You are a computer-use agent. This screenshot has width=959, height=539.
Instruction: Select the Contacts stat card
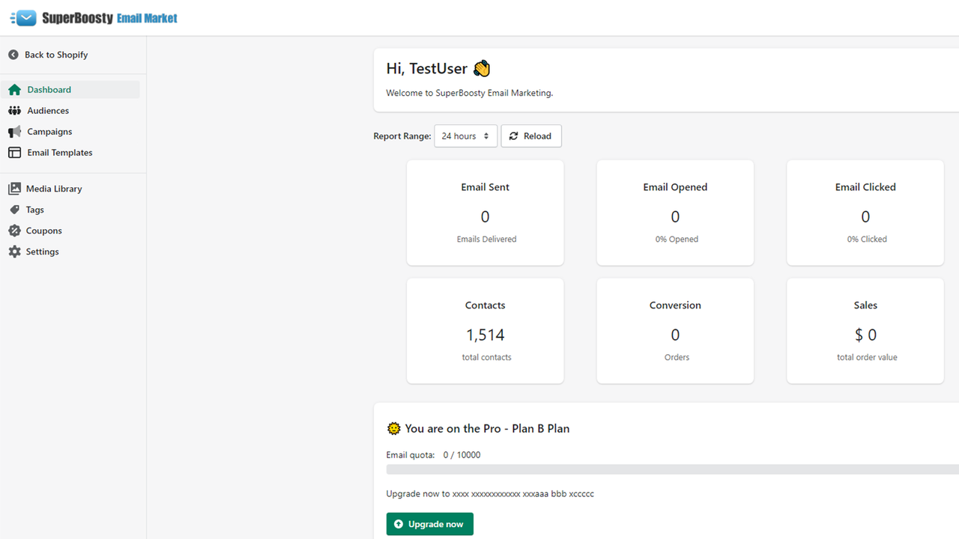(x=485, y=331)
